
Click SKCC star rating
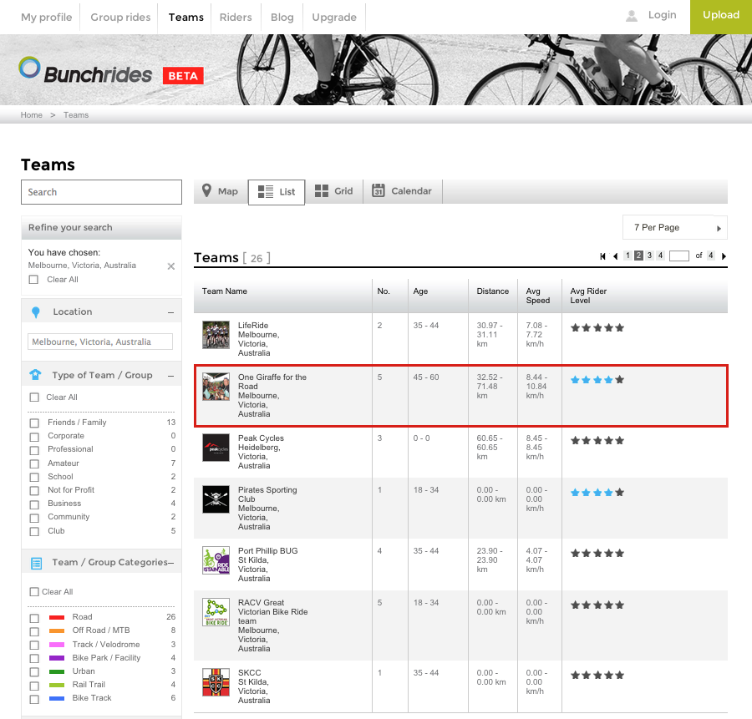[x=597, y=675]
